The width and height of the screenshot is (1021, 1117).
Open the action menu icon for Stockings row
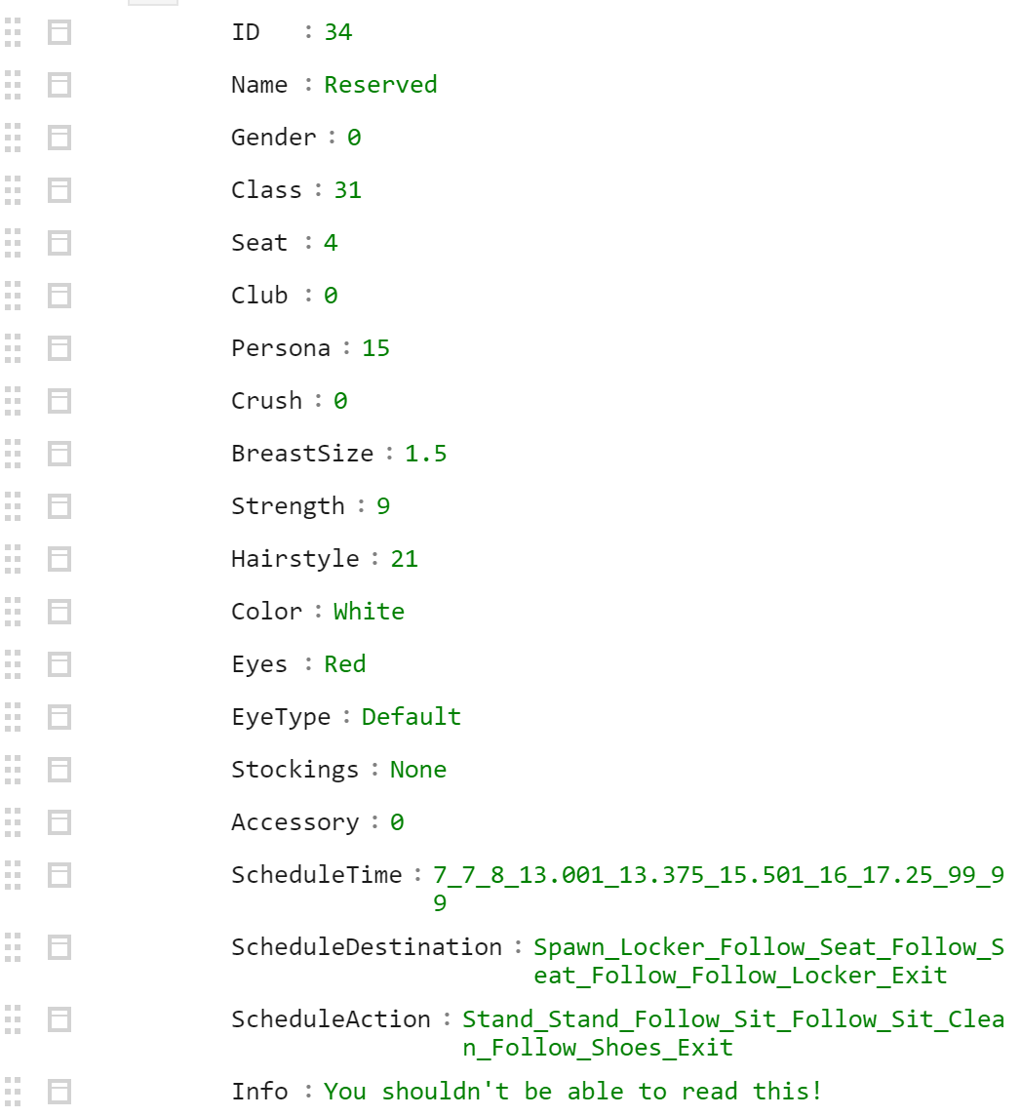coord(59,770)
